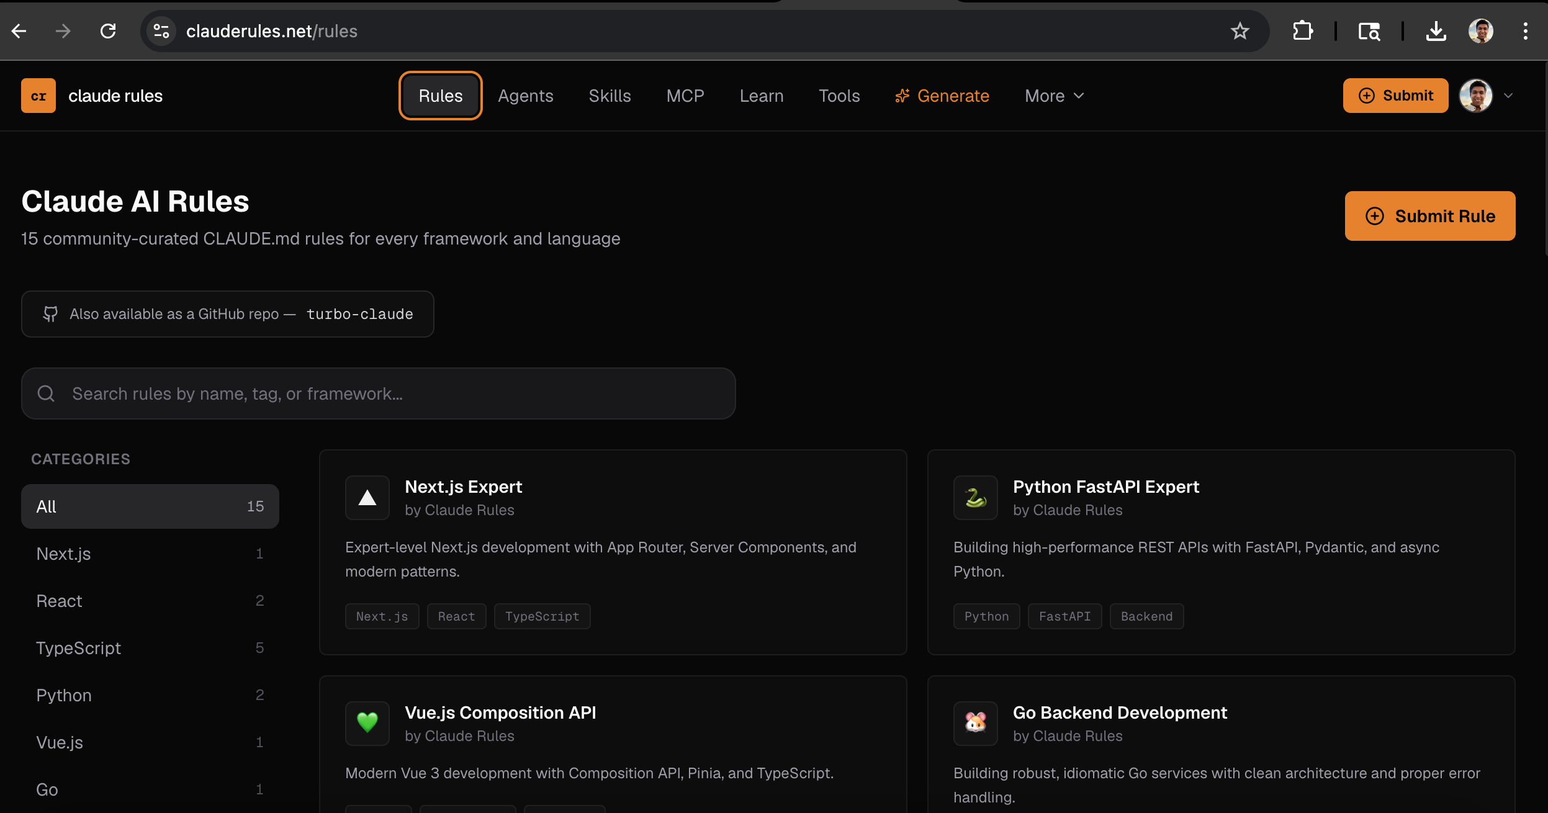
Task: Switch to the Agents tab
Action: pos(525,96)
